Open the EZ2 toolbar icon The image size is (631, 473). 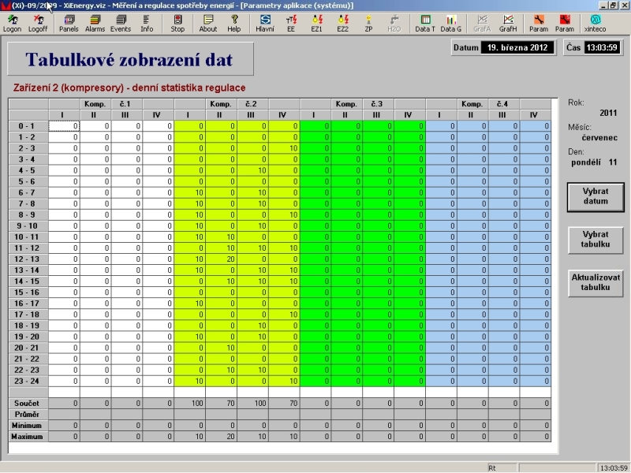click(343, 24)
